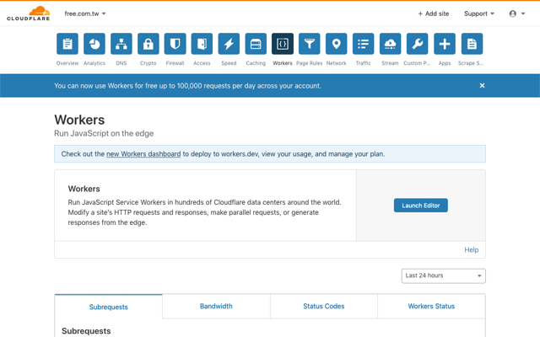Viewport: 540px width, 337px height.
Task: Open the Analytics pie chart icon
Action: click(x=94, y=44)
